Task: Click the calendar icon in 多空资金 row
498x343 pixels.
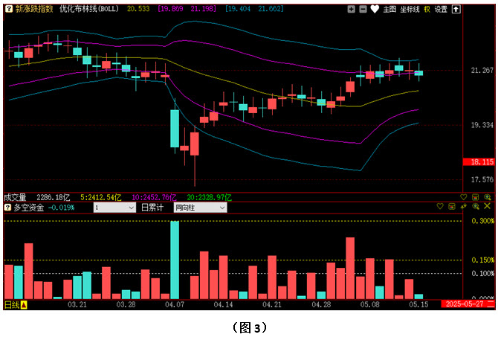Action: [x=452, y=206]
